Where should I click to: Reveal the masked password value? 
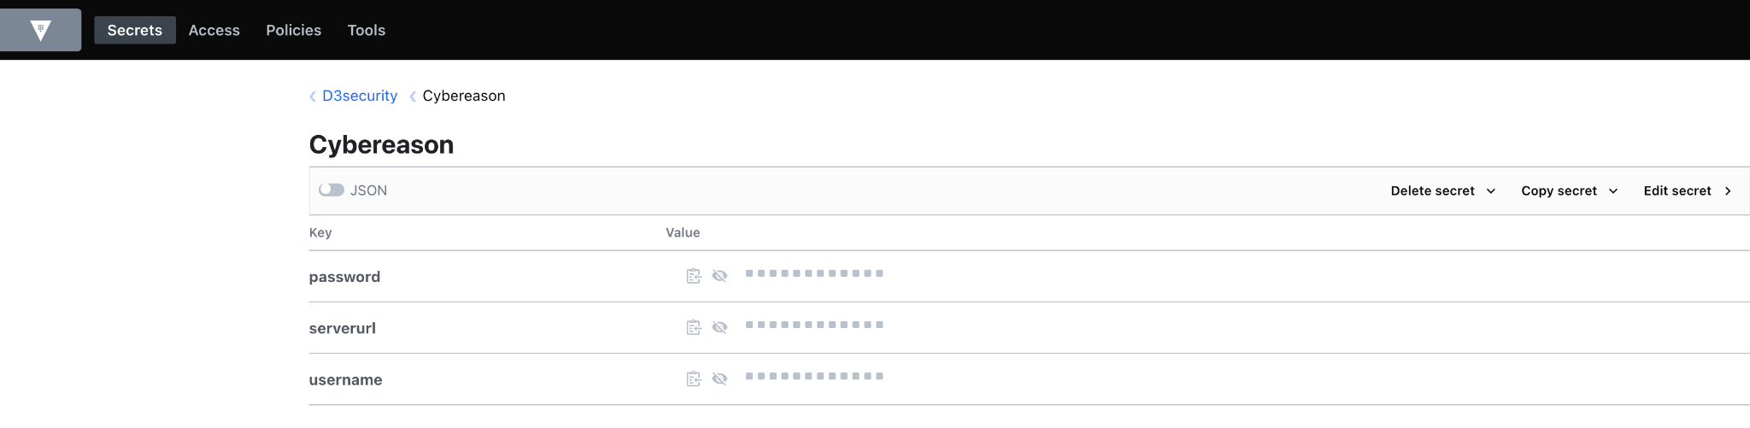(x=719, y=276)
